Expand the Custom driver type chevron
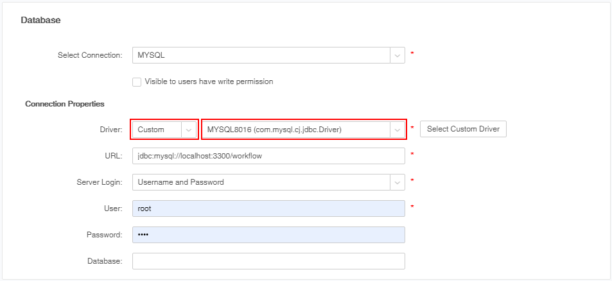 click(189, 130)
